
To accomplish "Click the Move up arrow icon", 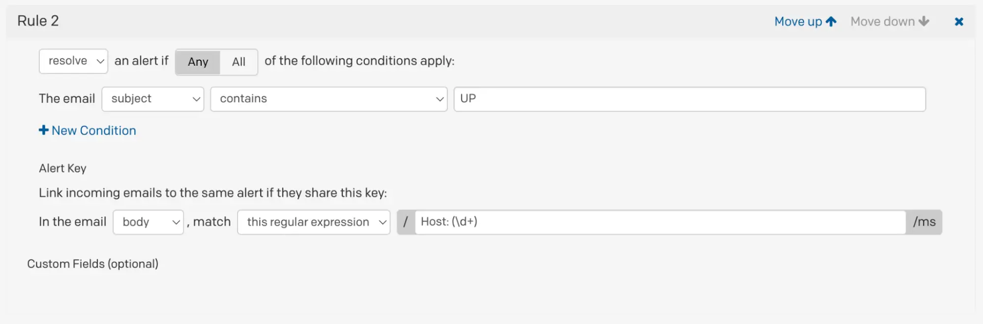I will coord(831,22).
